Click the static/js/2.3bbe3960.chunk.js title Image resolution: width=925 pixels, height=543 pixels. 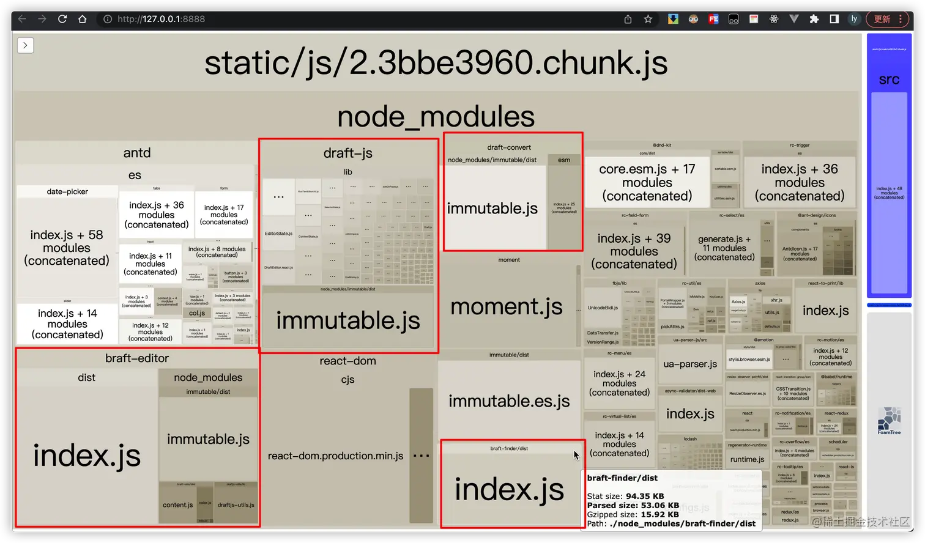point(436,62)
